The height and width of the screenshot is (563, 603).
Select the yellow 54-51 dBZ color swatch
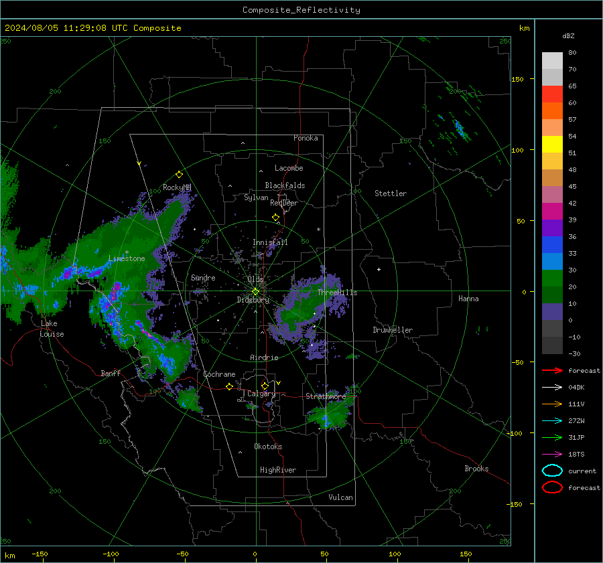coord(552,144)
